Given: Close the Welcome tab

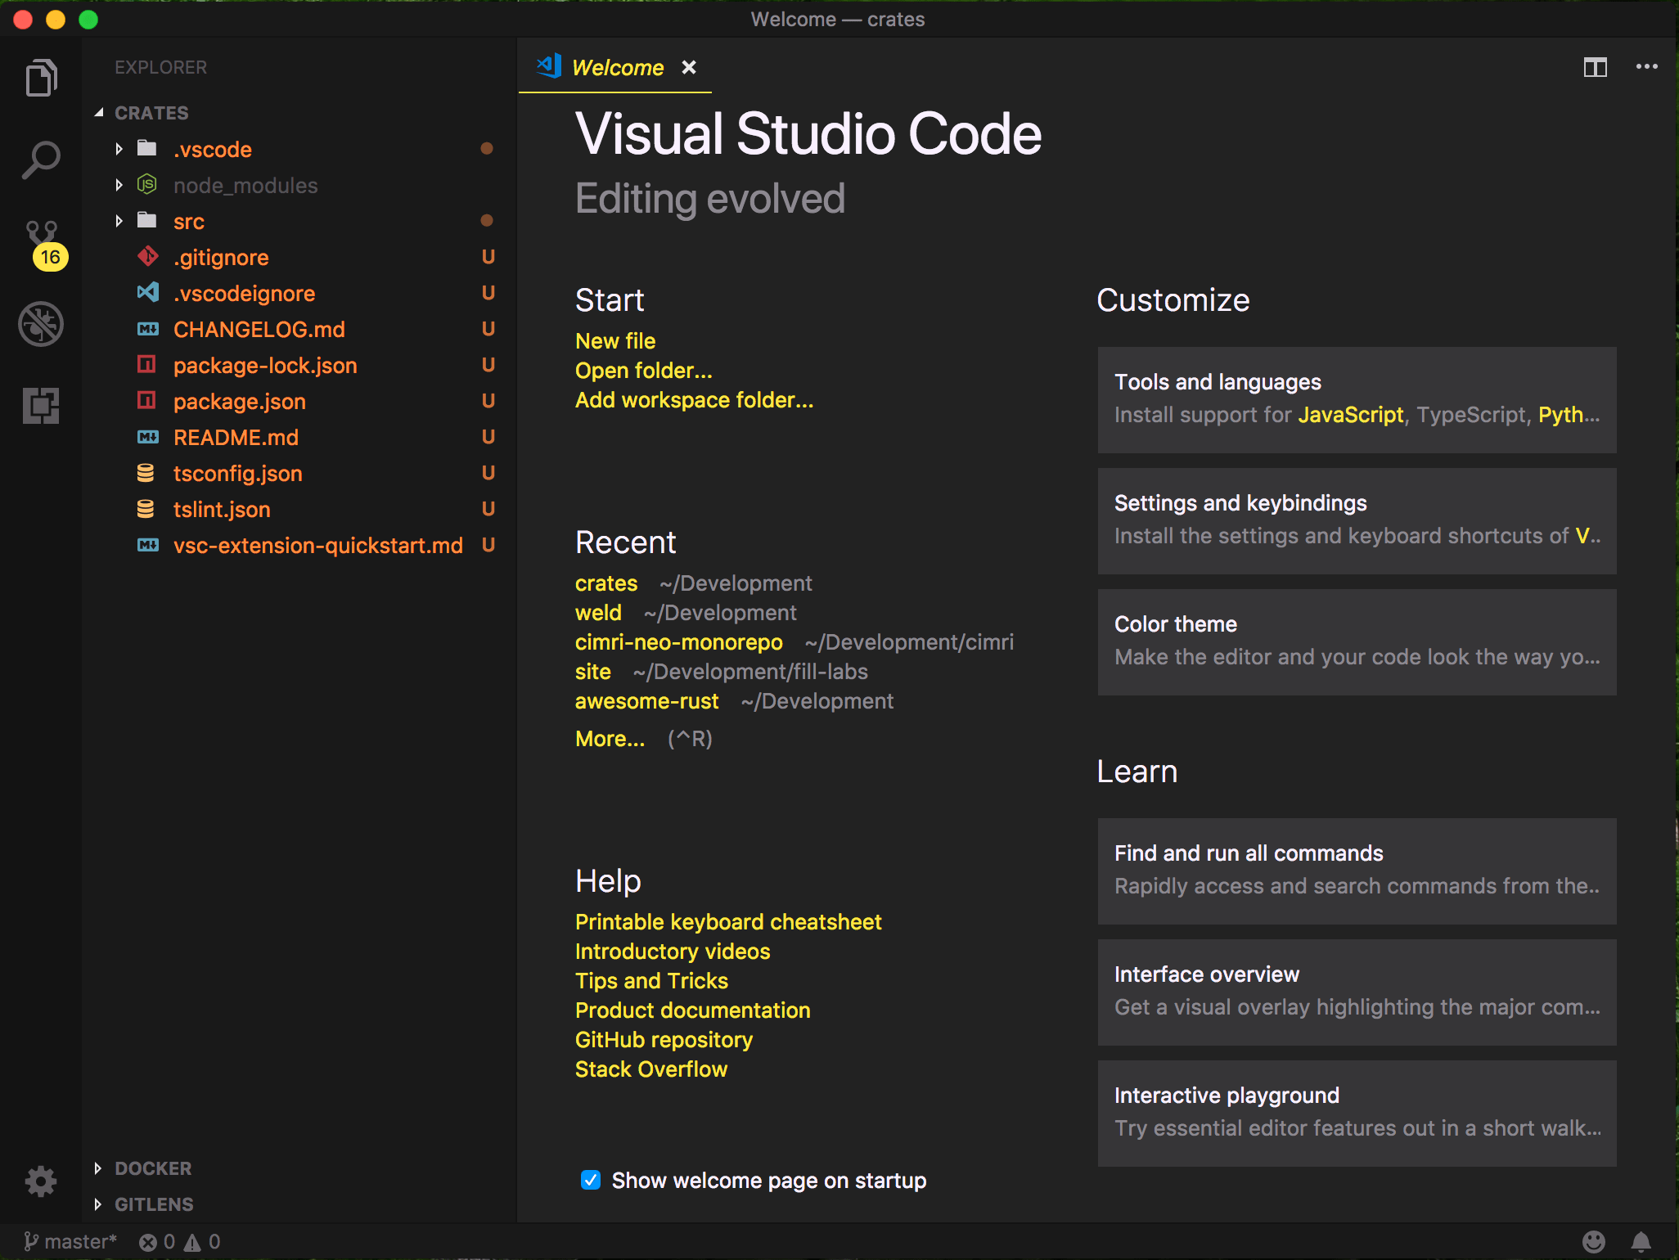Looking at the screenshot, I should coord(689,67).
